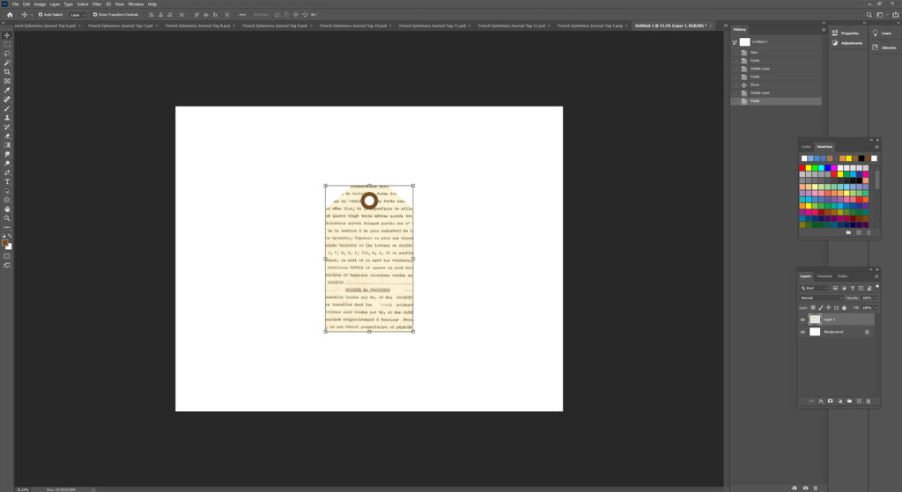Select the Move tool in the toolbar
Viewport: 902px width, 492px height.
click(x=8, y=35)
